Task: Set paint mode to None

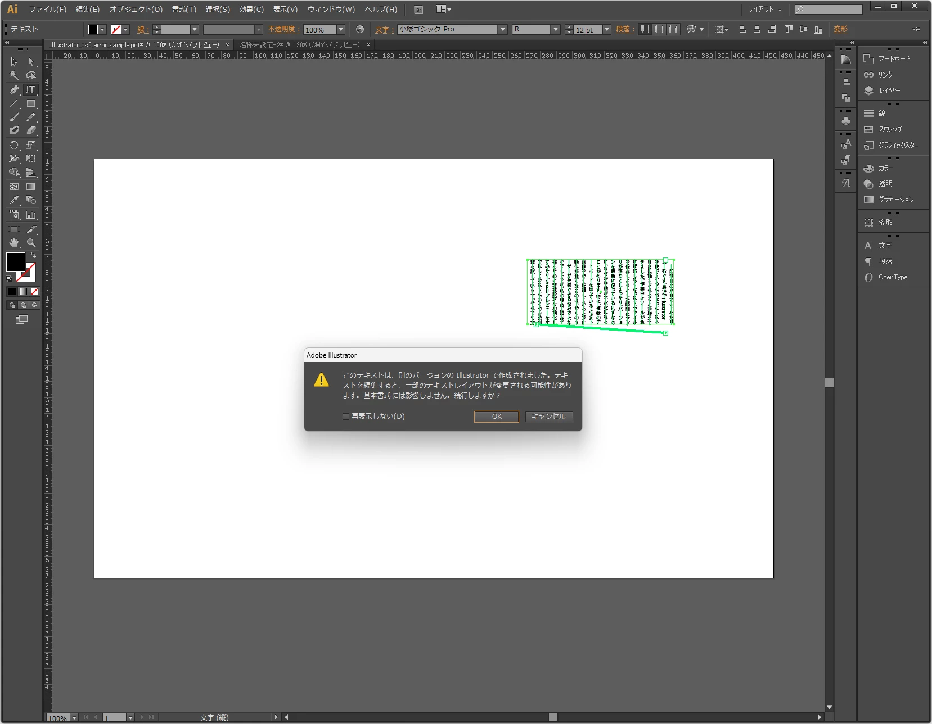Action: point(34,291)
